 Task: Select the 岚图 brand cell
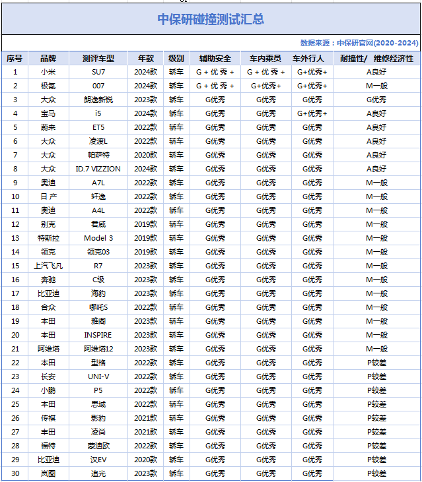[x=48, y=473]
